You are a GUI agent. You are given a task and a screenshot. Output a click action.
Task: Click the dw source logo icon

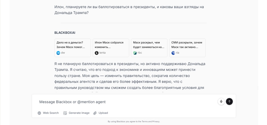(58, 53)
